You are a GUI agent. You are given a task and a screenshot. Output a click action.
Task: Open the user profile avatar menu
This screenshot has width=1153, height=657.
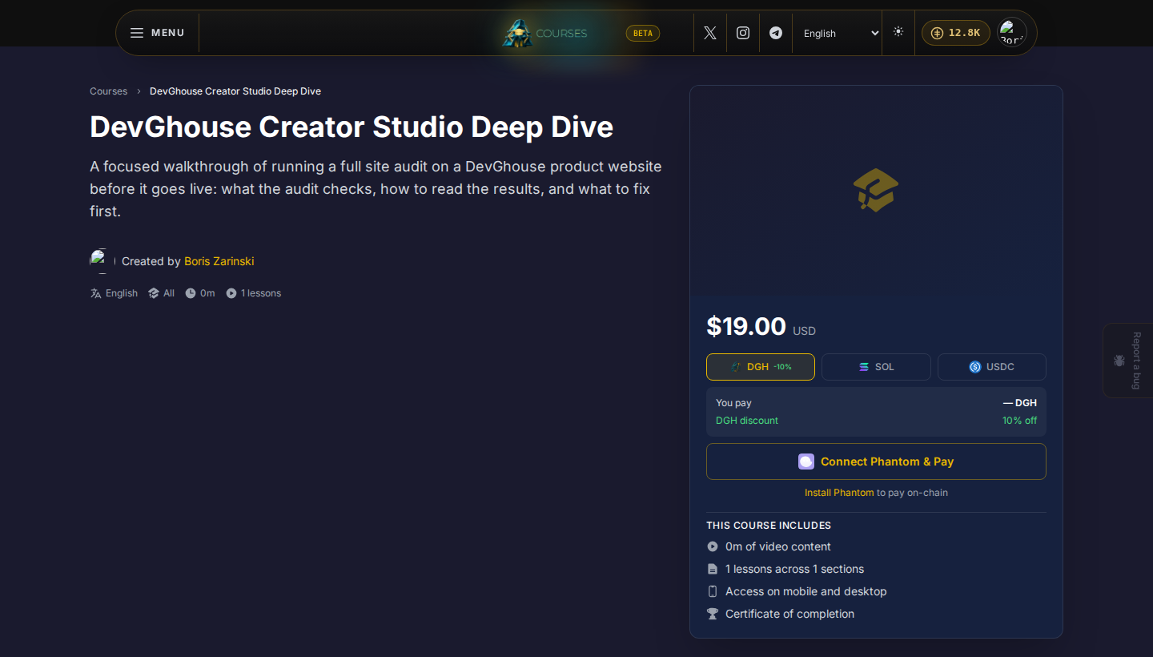click(1012, 33)
